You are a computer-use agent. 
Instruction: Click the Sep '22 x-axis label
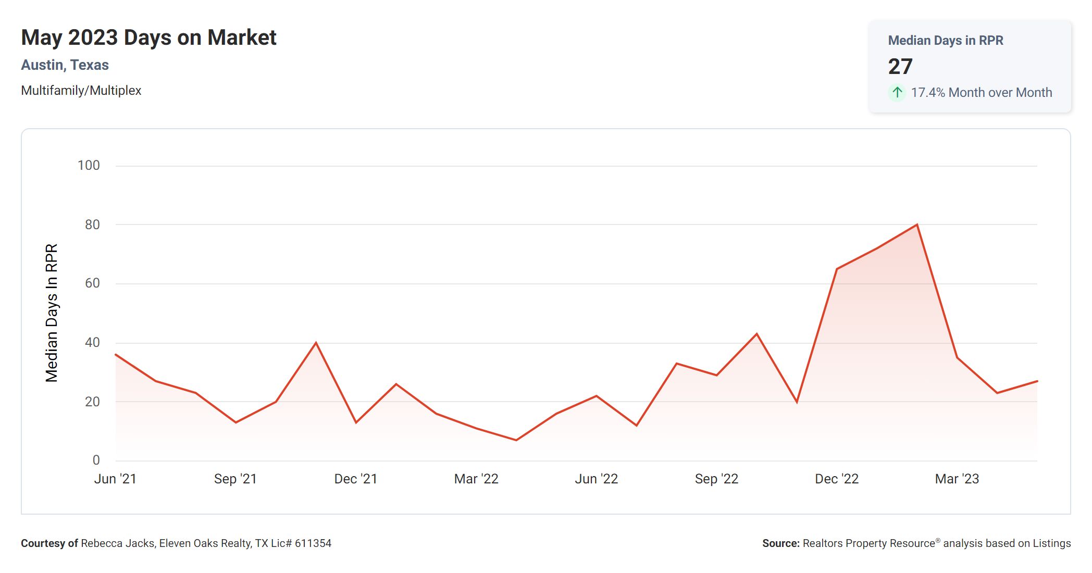point(716,479)
